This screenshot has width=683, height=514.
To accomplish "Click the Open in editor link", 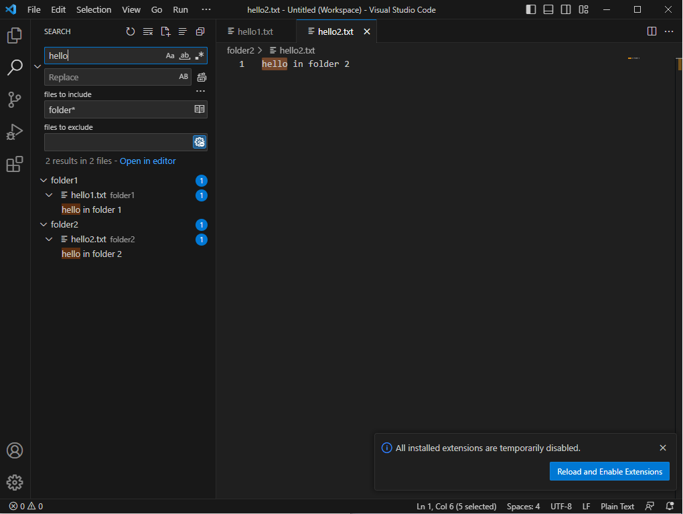I will click(147, 161).
